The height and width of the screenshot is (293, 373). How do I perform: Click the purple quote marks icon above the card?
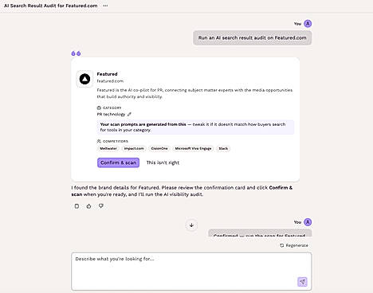[x=76, y=53]
